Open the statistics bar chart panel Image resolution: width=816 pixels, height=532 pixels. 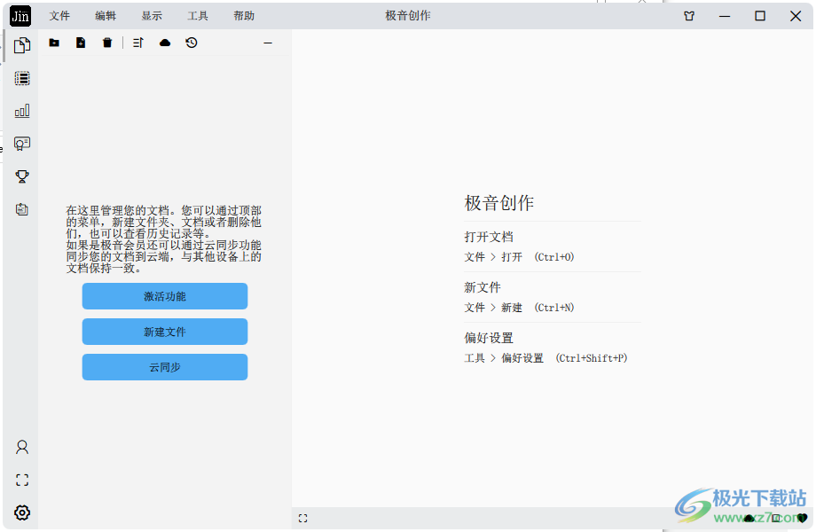[x=22, y=110]
